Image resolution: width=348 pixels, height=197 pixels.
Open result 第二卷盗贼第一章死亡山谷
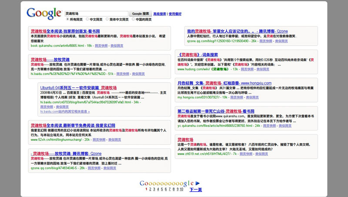click(x=216, y=111)
